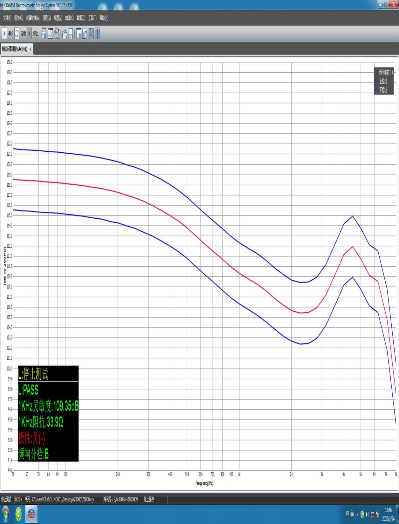Click the L:PASS result text
The image size is (399, 524).
pos(28,390)
